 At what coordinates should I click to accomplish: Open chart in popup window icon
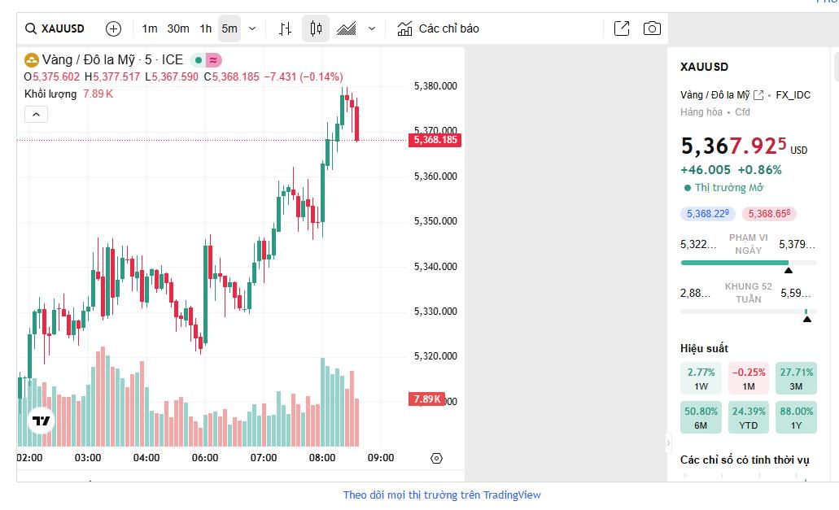tap(622, 28)
